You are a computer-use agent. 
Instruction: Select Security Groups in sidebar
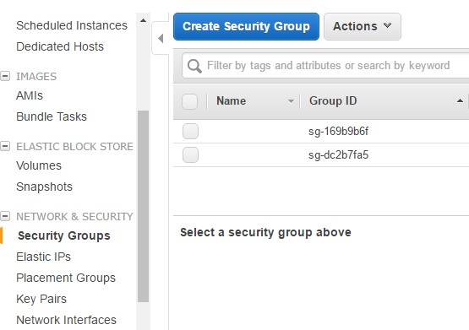(x=64, y=235)
